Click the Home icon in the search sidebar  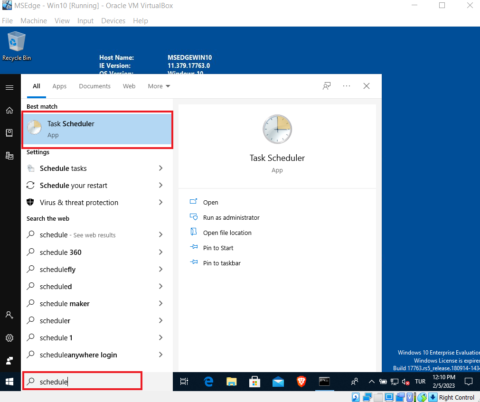[x=9, y=110]
